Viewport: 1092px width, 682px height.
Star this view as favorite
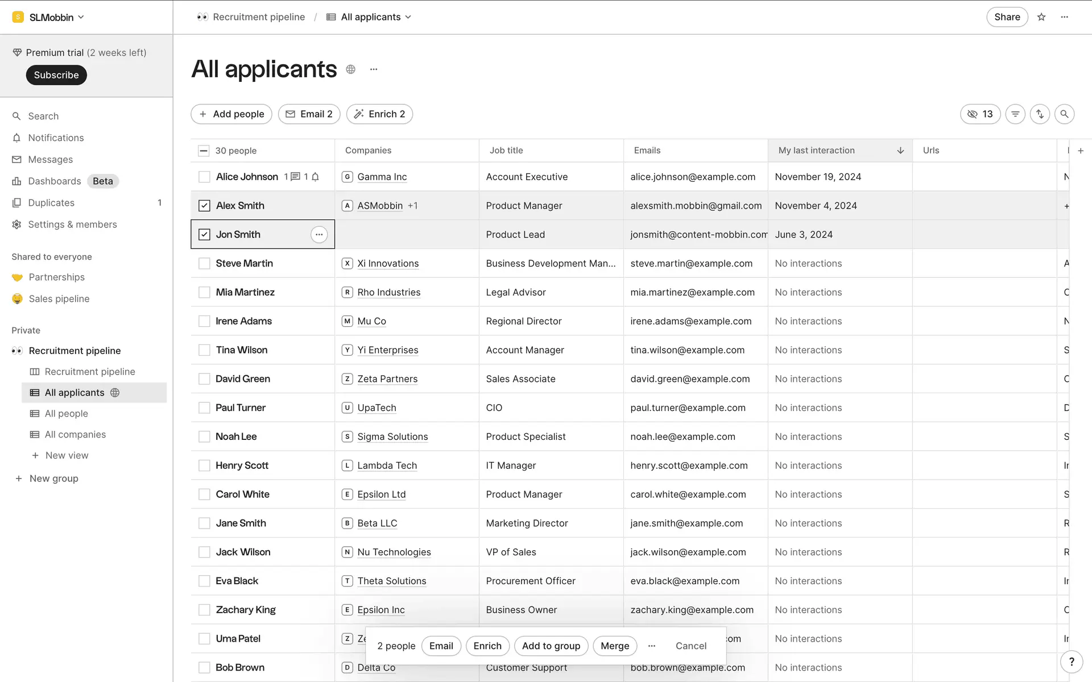click(1041, 17)
